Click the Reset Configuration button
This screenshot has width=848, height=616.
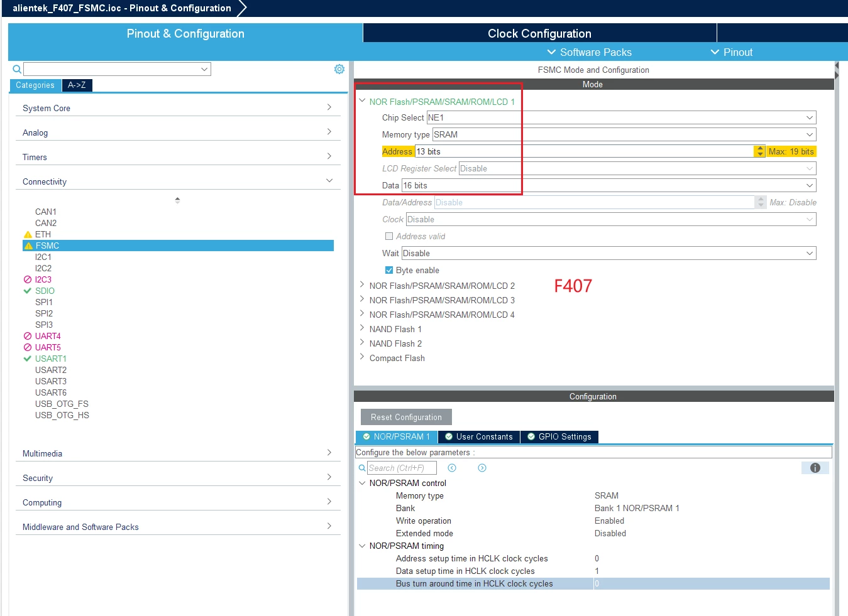tap(406, 417)
